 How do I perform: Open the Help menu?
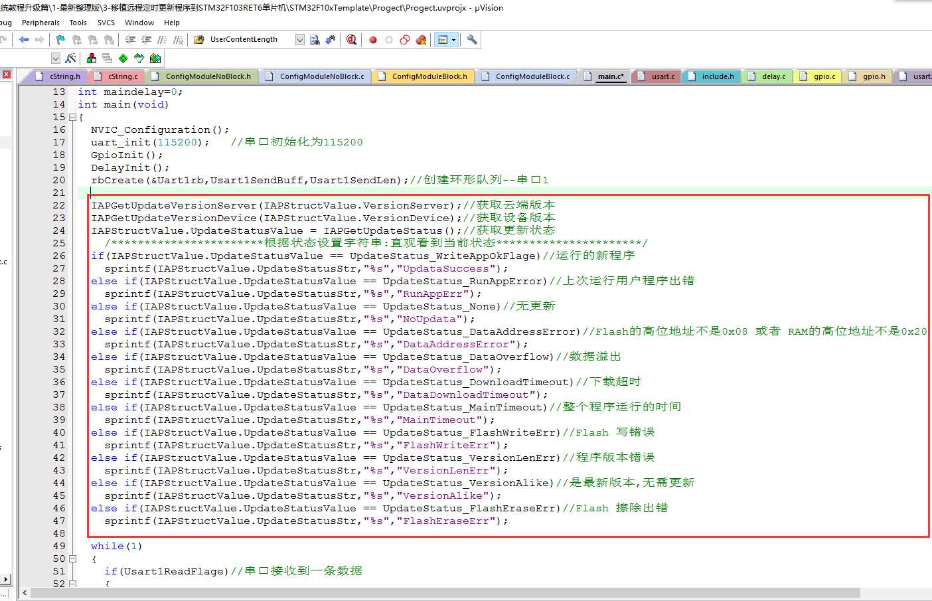pos(172,23)
